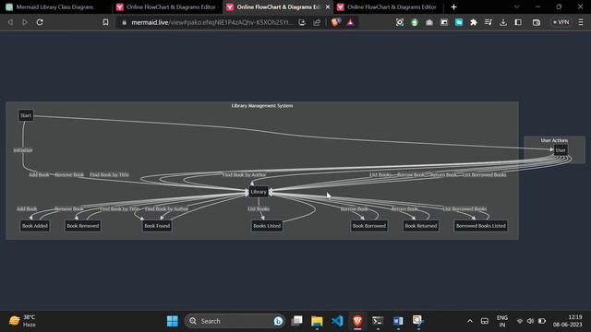Click the Book Borrowed node
Screen dimensions: 591x332
tap(369, 226)
